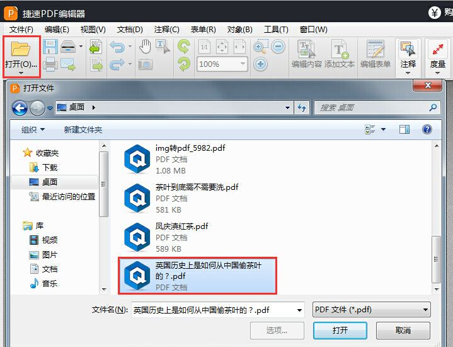Click the export page icon with green arrow
The width and height of the screenshot is (453, 347).
96,64
